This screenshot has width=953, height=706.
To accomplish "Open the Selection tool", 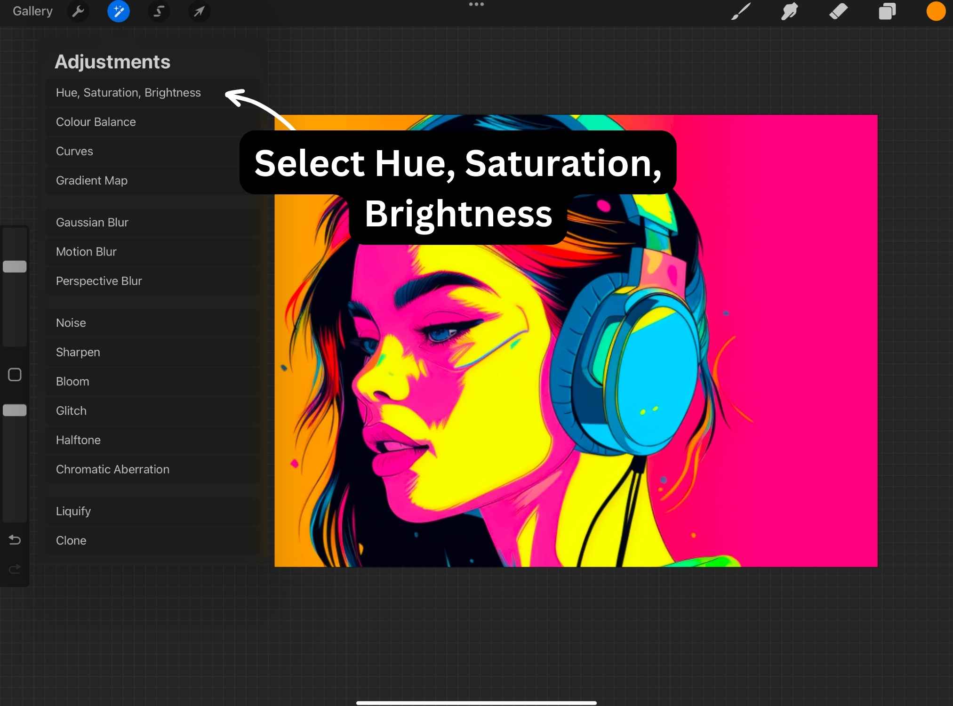I will coord(159,11).
